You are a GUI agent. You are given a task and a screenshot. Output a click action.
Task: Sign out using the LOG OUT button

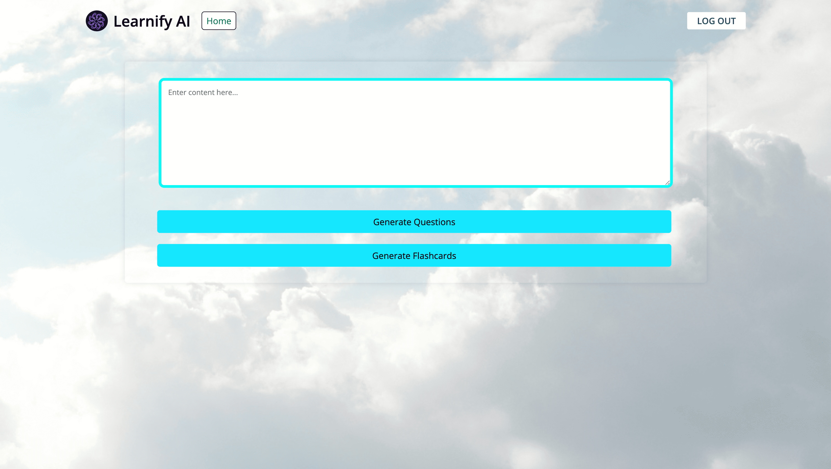(716, 21)
